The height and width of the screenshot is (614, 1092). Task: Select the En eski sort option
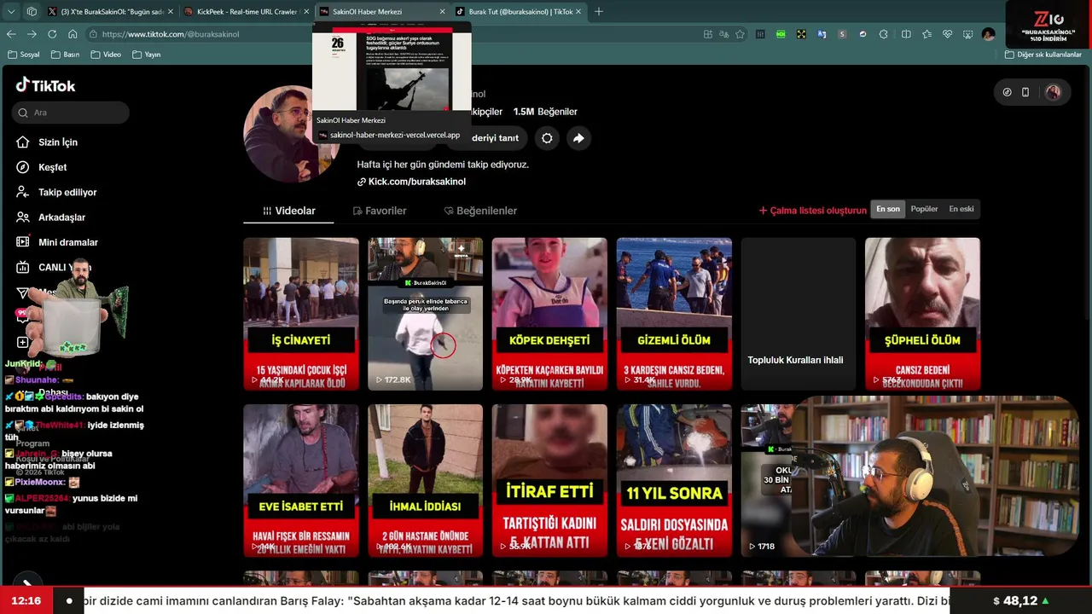(x=961, y=209)
